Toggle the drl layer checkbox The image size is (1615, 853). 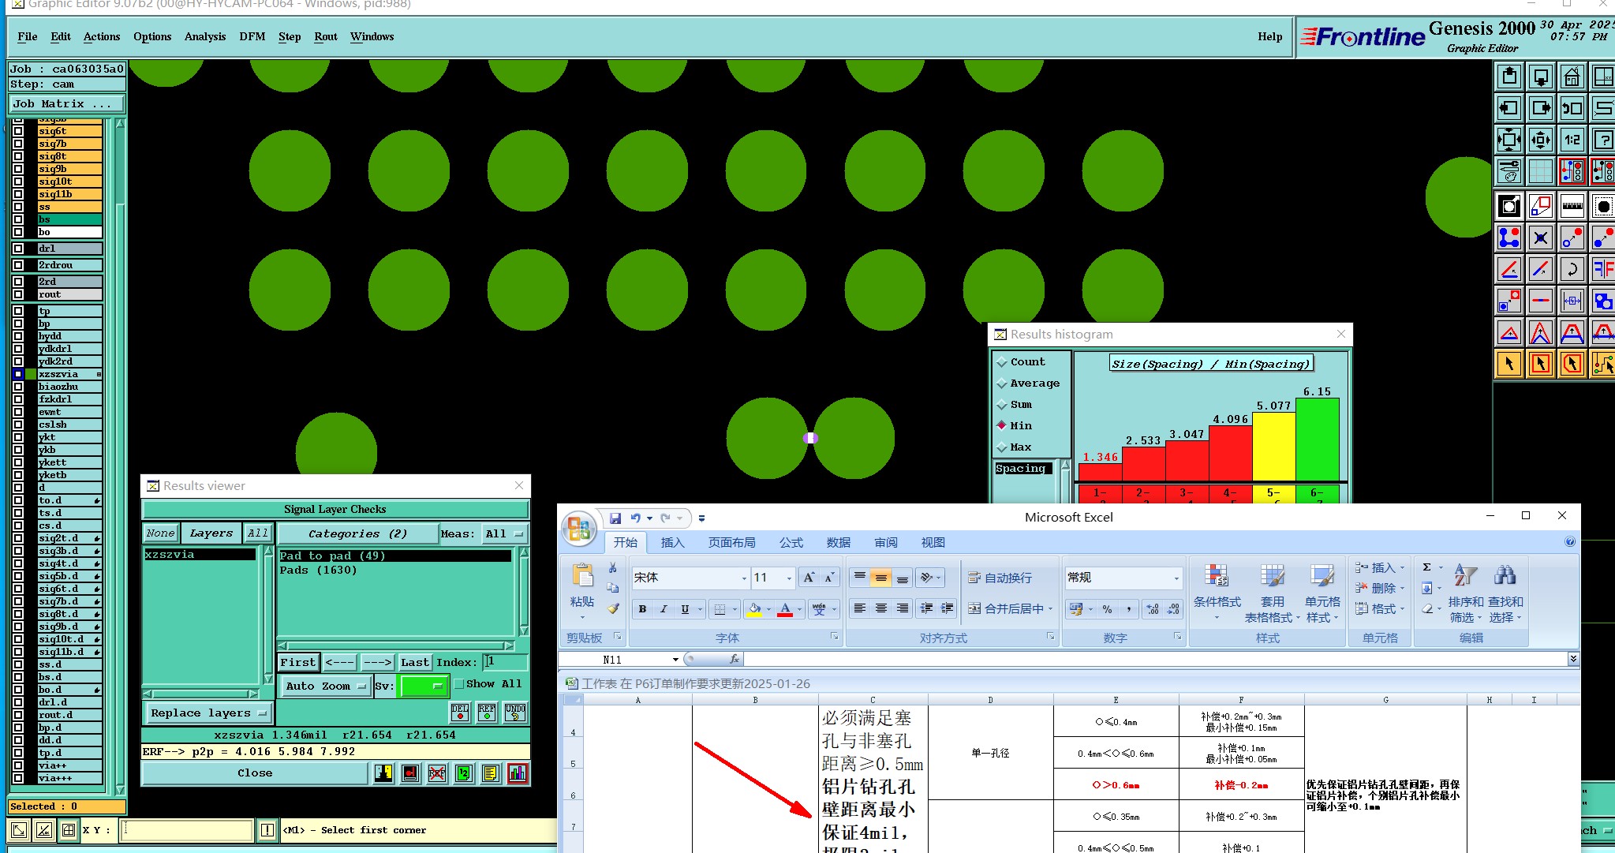pyautogui.click(x=18, y=249)
